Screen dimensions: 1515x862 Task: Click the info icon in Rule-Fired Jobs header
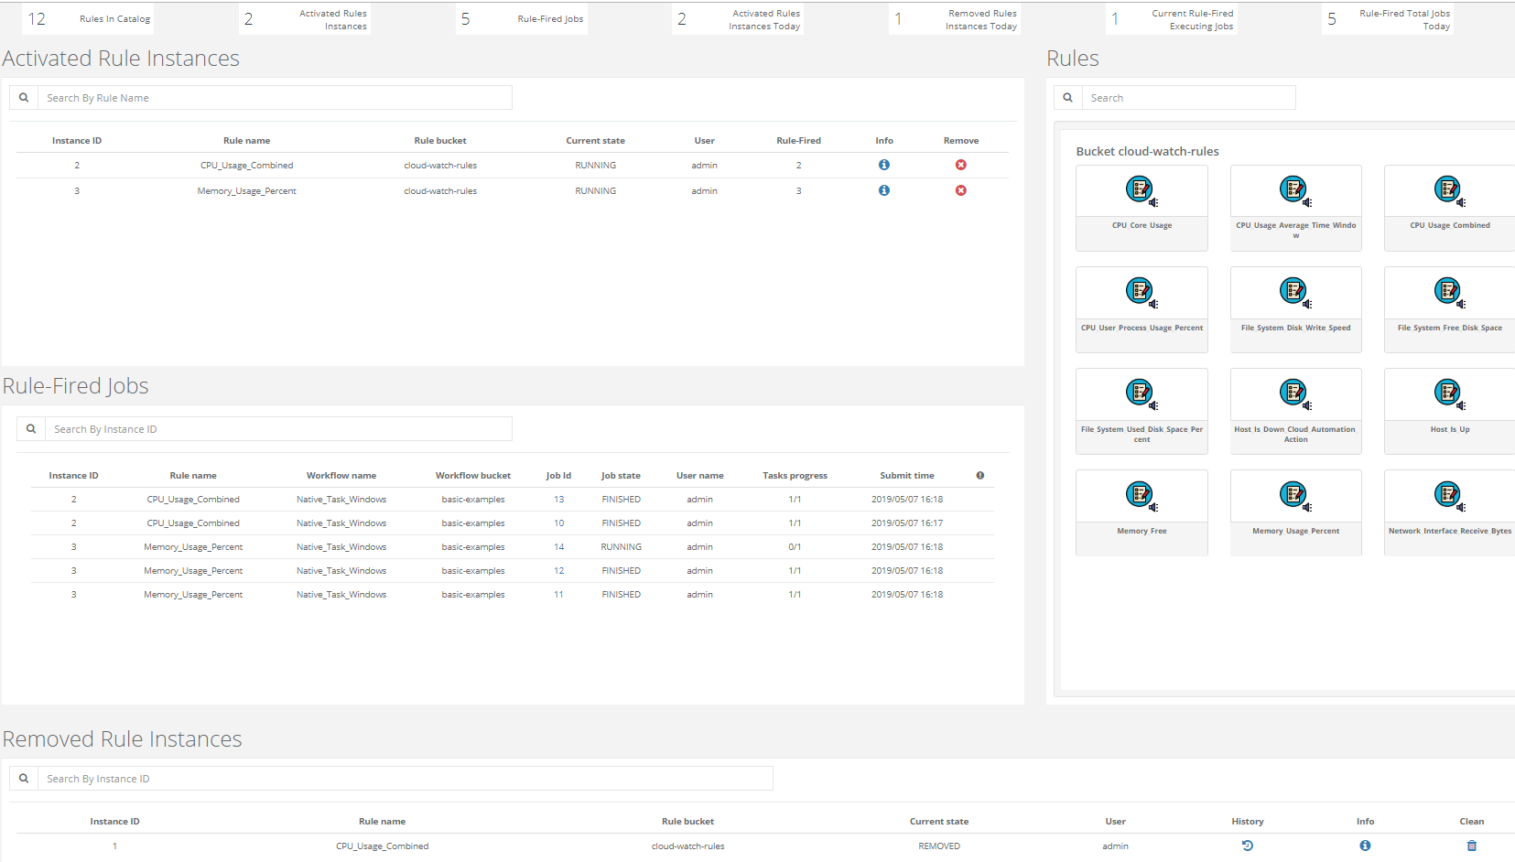(980, 475)
